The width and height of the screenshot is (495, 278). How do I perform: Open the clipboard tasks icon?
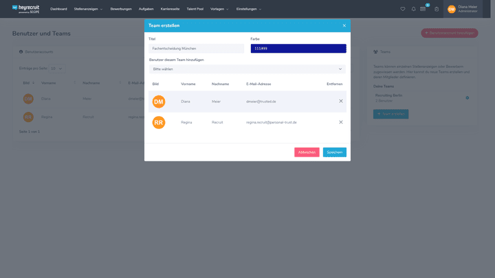pyautogui.click(x=437, y=9)
